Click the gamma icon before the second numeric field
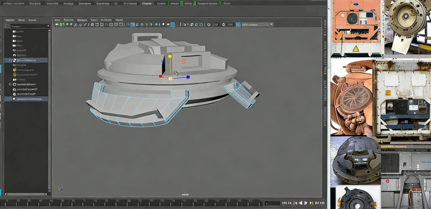The image size is (431, 209). tap(223, 25)
